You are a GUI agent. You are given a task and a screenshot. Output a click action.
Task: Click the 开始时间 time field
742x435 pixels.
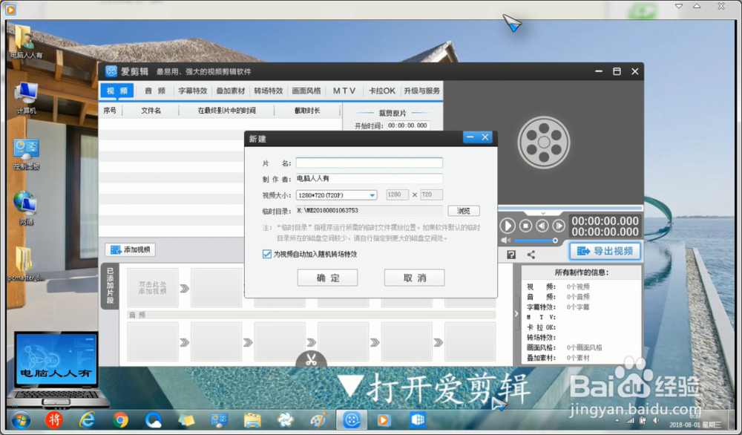pos(407,125)
